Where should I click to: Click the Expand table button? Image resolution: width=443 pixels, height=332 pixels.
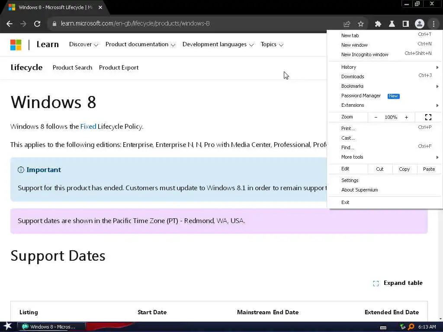click(398, 283)
